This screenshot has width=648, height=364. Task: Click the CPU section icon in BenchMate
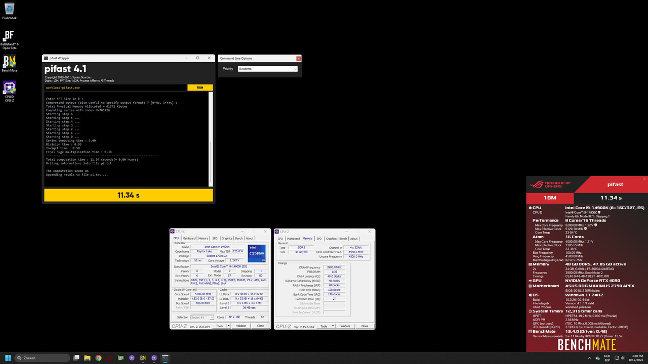530,208
